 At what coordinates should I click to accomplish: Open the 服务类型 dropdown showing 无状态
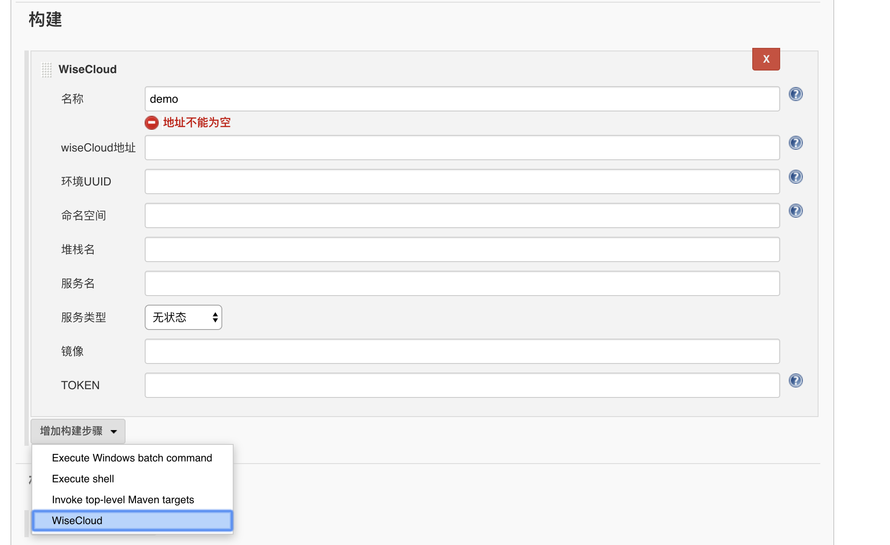183,317
